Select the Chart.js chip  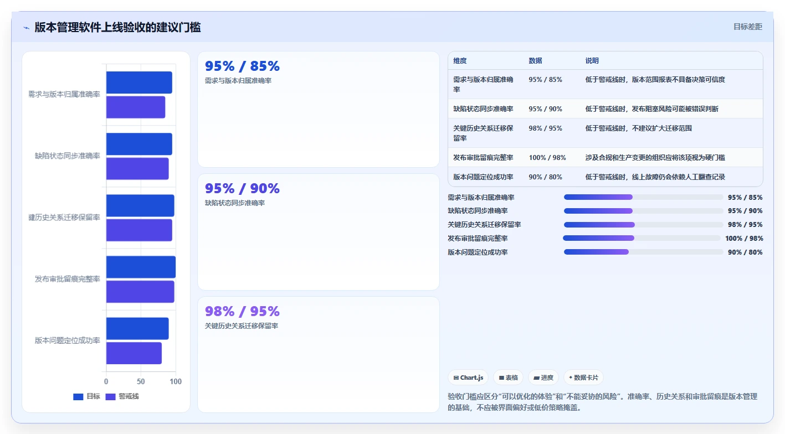[x=468, y=378]
